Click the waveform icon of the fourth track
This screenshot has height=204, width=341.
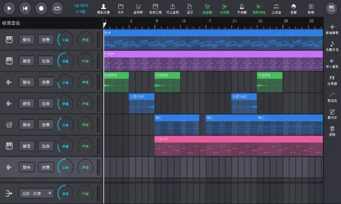[x=9, y=103]
